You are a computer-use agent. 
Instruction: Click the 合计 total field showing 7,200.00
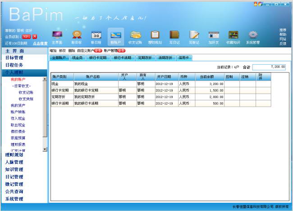click(269, 67)
